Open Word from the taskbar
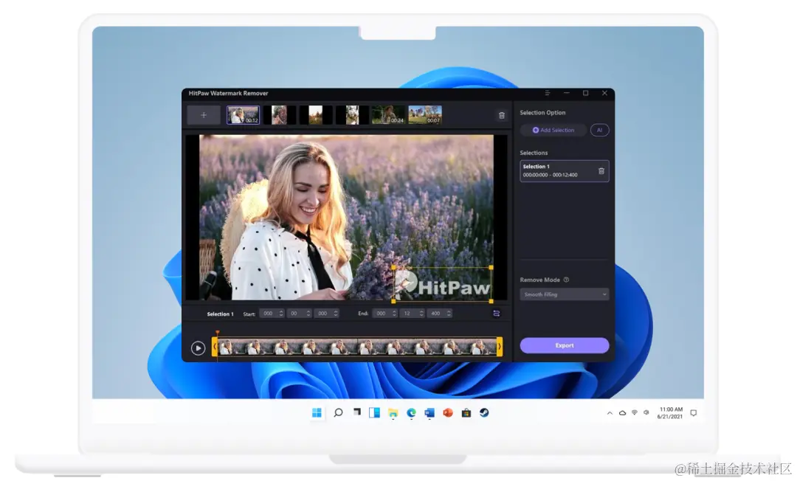The height and width of the screenshot is (481, 797). [429, 413]
